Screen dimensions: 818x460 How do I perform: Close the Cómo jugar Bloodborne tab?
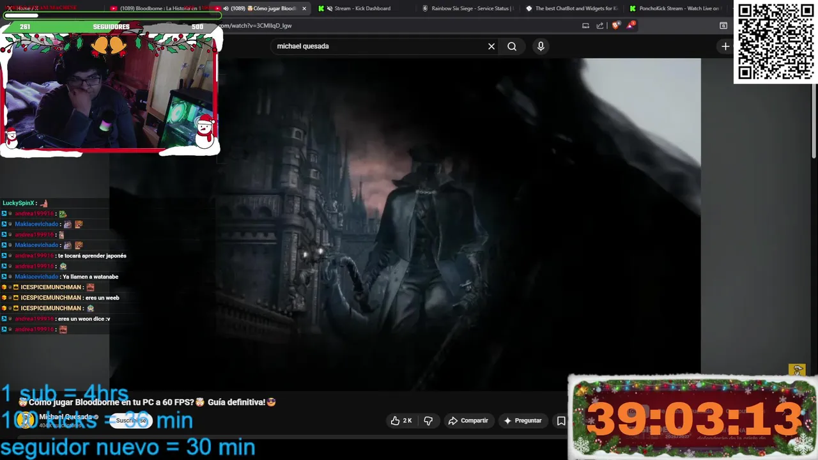pos(304,8)
